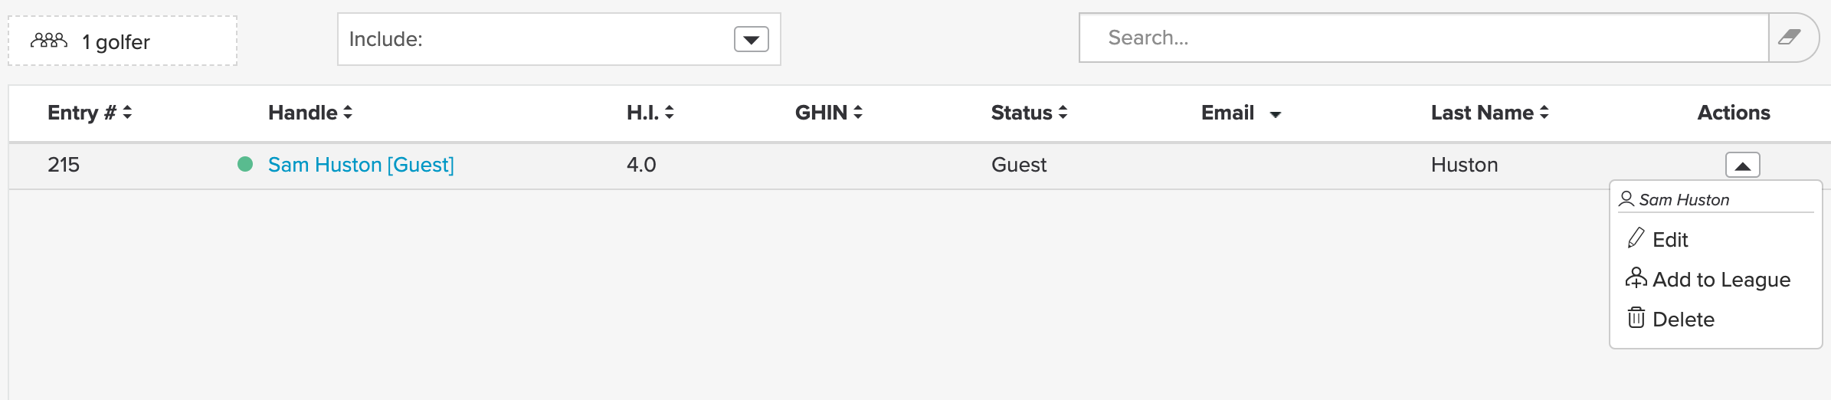Select Edit from the actions menu
Viewport: 1831px width, 400px height.
coord(1670,240)
